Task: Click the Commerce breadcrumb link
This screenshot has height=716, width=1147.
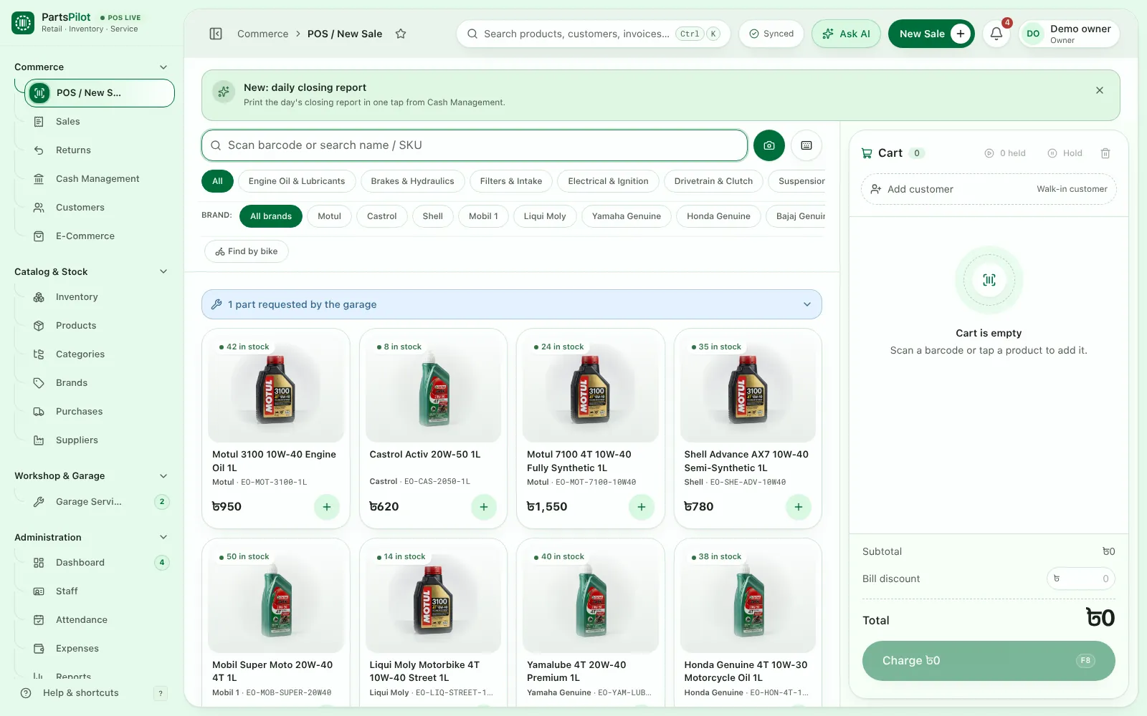Action: pyautogui.click(x=262, y=34)
